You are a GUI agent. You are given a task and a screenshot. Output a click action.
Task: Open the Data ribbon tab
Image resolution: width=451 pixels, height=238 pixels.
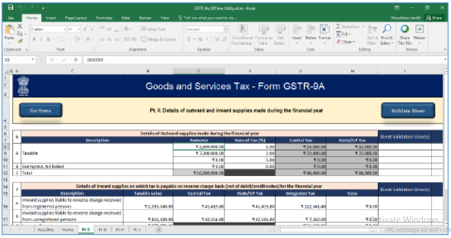[126, 18]
